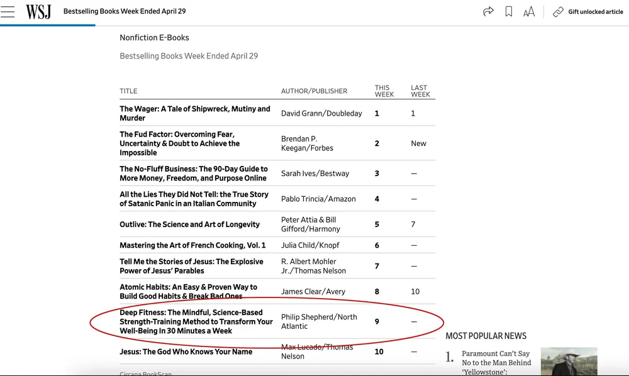Click the AUTHOR/PUBLISHER column header

click(x=314, y=91)
